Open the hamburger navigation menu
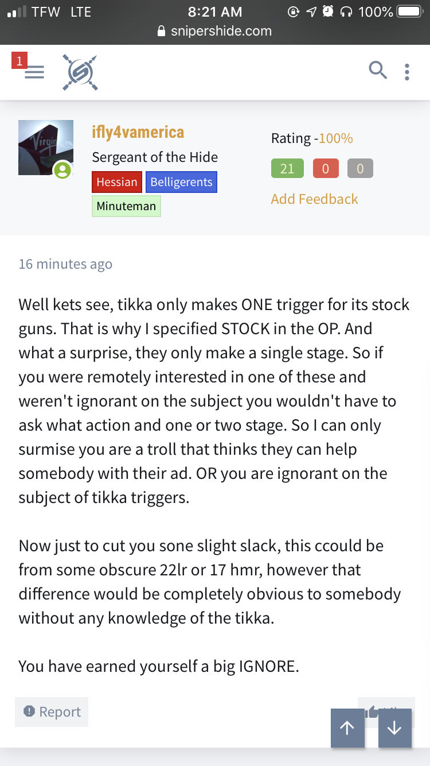Screen dimensions: 430x766 tap(34, 72)
